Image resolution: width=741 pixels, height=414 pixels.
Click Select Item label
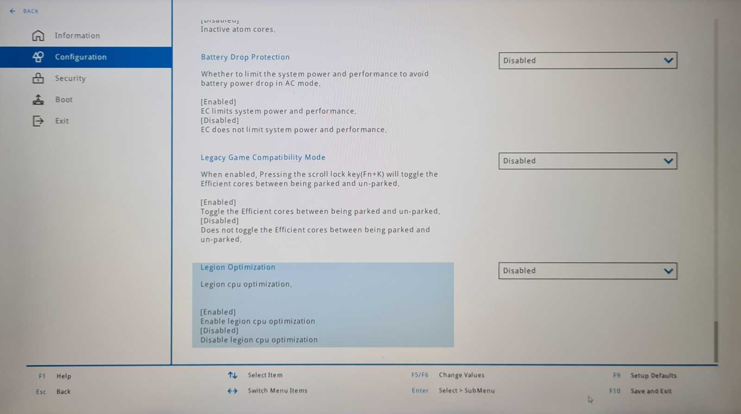point(265,375)
